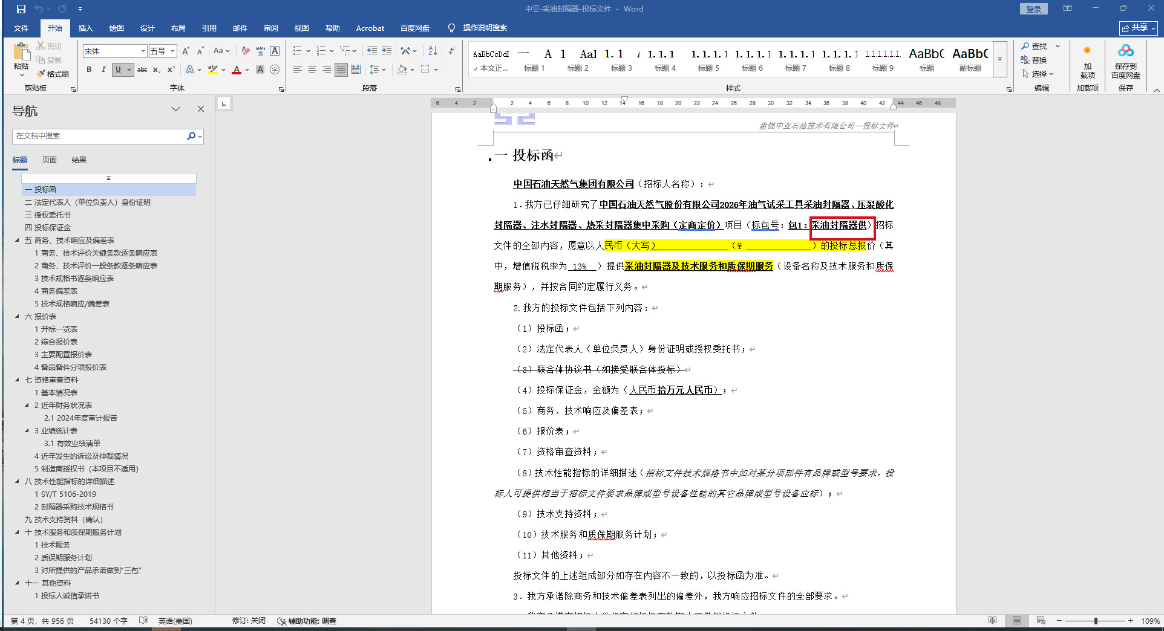The image size is (1164, 631).
Task: Click the bullet list icon
Action: 297,51
